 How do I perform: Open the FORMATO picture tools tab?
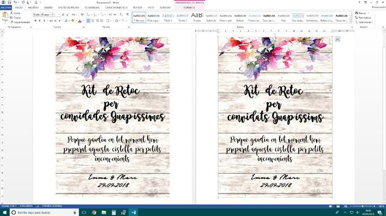pos(189,8)
